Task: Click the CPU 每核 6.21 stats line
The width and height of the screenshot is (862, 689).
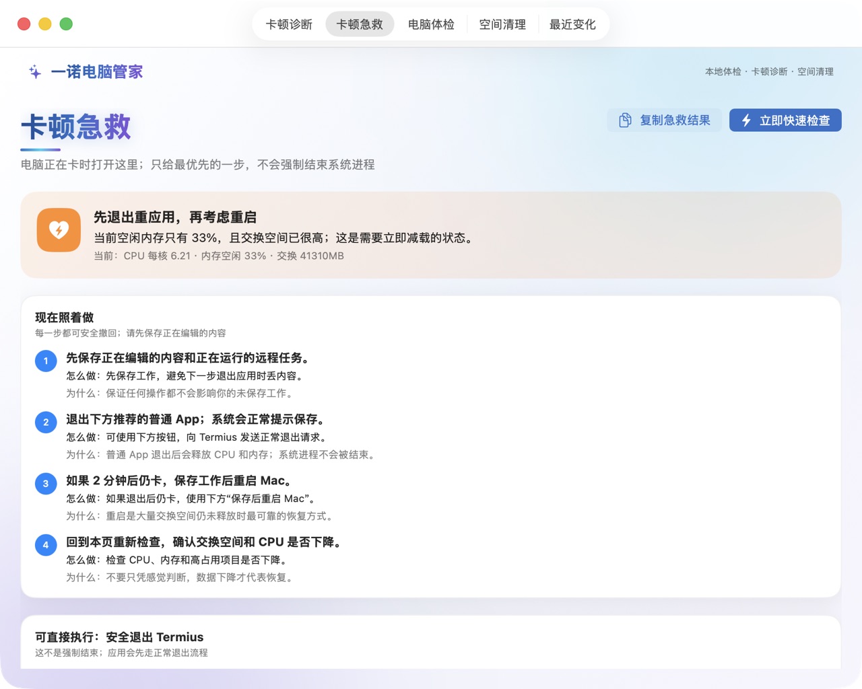Action: pos(219,256)
